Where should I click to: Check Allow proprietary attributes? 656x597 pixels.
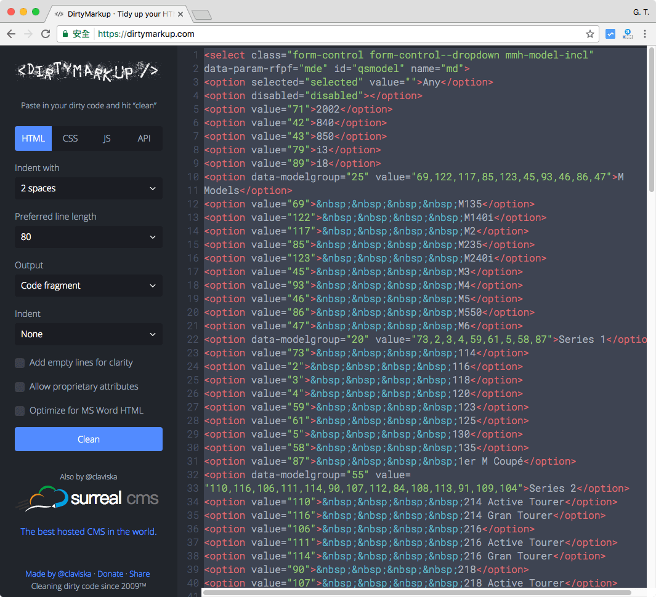(x=20, y=387)
